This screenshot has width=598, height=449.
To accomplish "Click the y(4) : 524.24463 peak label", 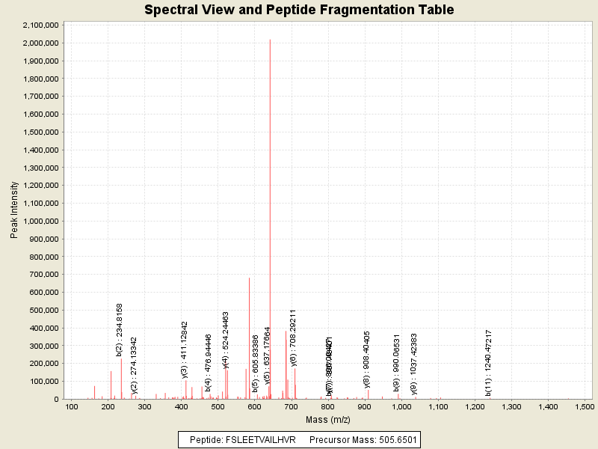I will pos(226,340).
